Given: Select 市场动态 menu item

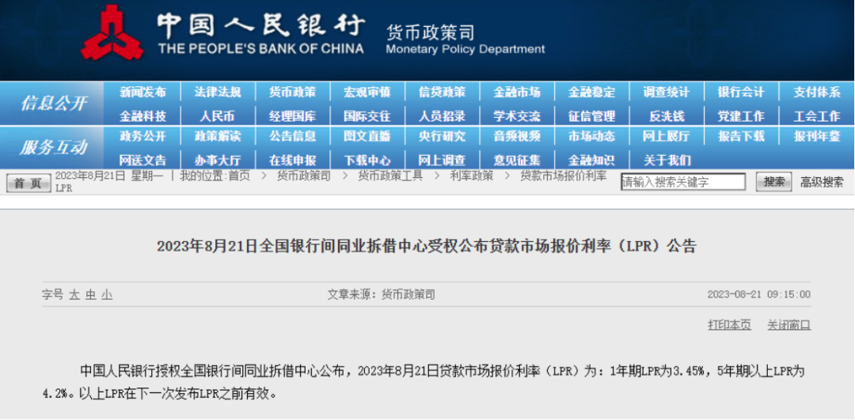Looking at the screenshot, I should tap(591, 136).
